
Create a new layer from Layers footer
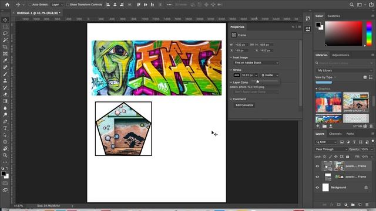(360, 205)
